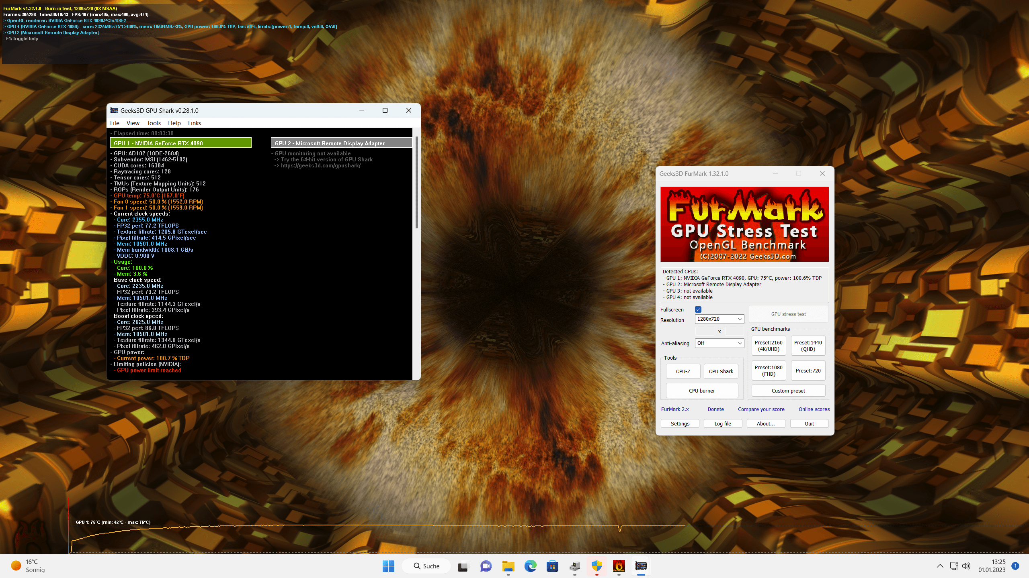This screenshot has width=1029, height=578.
Task: Click the Suche search box
Action: 426,566
